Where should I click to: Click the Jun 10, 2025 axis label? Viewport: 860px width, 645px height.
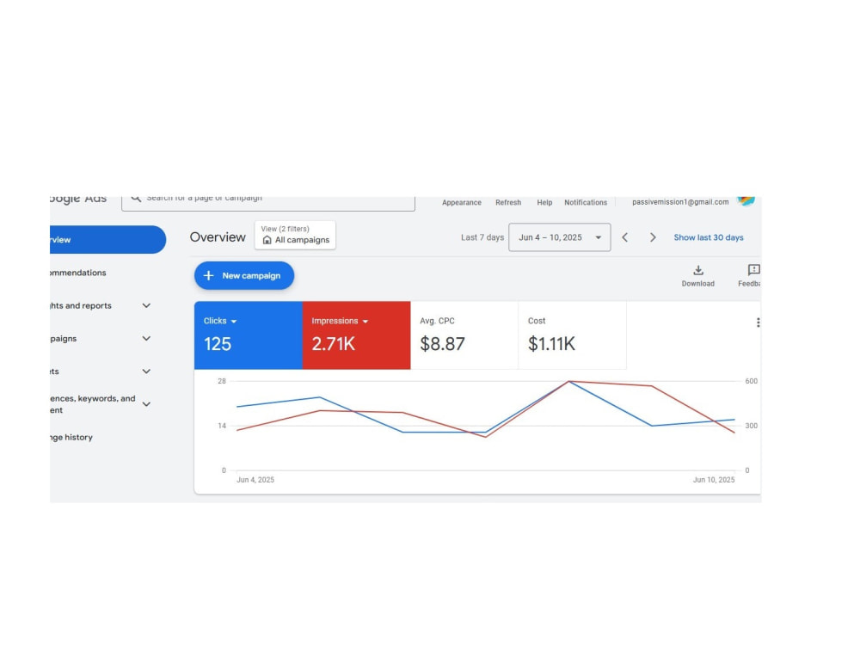[714, 479]
